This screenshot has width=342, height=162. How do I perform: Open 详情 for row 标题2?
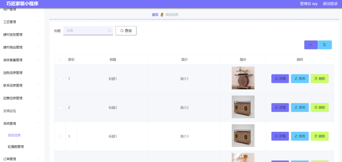pos(280,108)
